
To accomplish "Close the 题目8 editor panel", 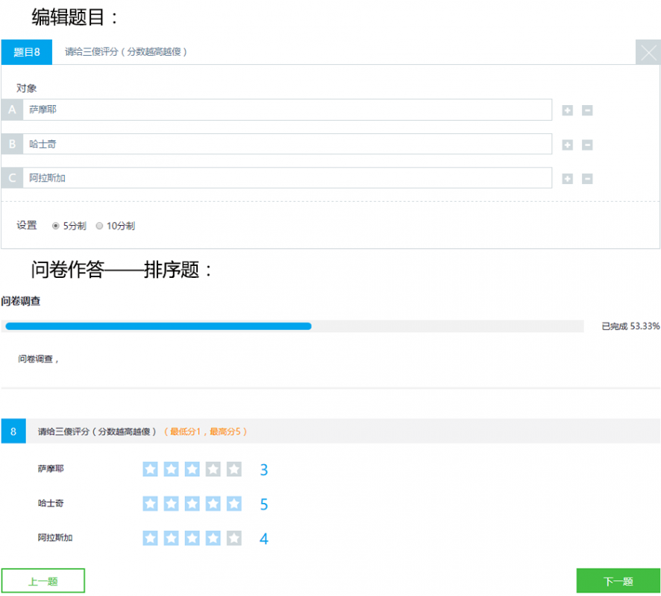I will [x=648, y=52].
